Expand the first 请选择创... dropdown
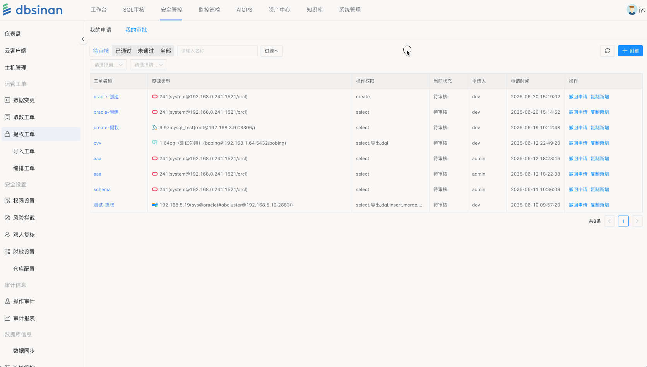Viewport: 647px width, 367px height. pos(108,65)
